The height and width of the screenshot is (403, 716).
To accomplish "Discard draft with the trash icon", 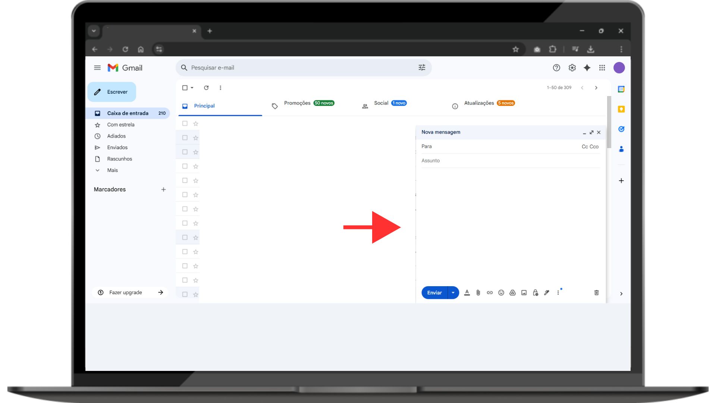I will [x=596, y=293].
